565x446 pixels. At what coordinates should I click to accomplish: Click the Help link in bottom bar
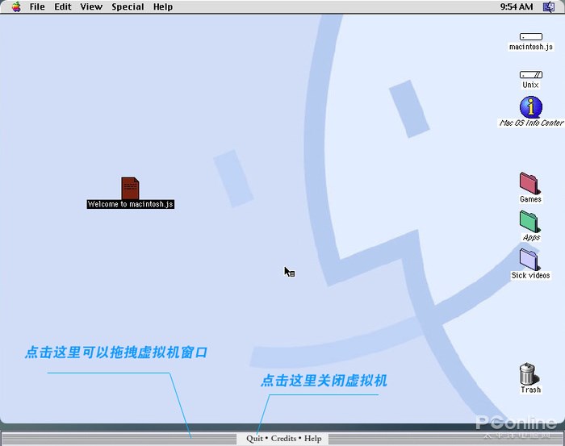pyautogui.click(x=313, y=439)
